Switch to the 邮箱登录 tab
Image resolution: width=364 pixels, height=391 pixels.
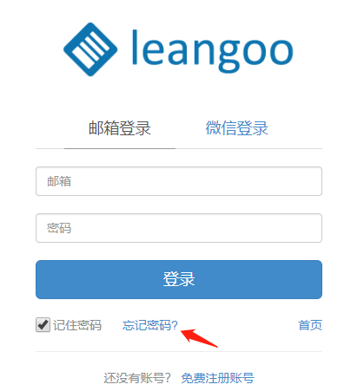[x=120, y=128]
